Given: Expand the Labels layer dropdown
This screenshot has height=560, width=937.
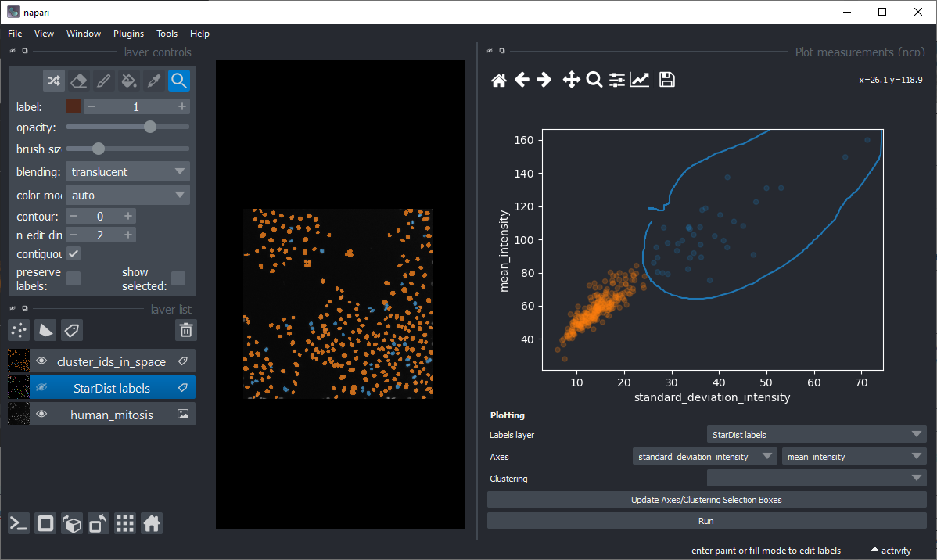Looking at the screenshot, I should tap(816, 434).
